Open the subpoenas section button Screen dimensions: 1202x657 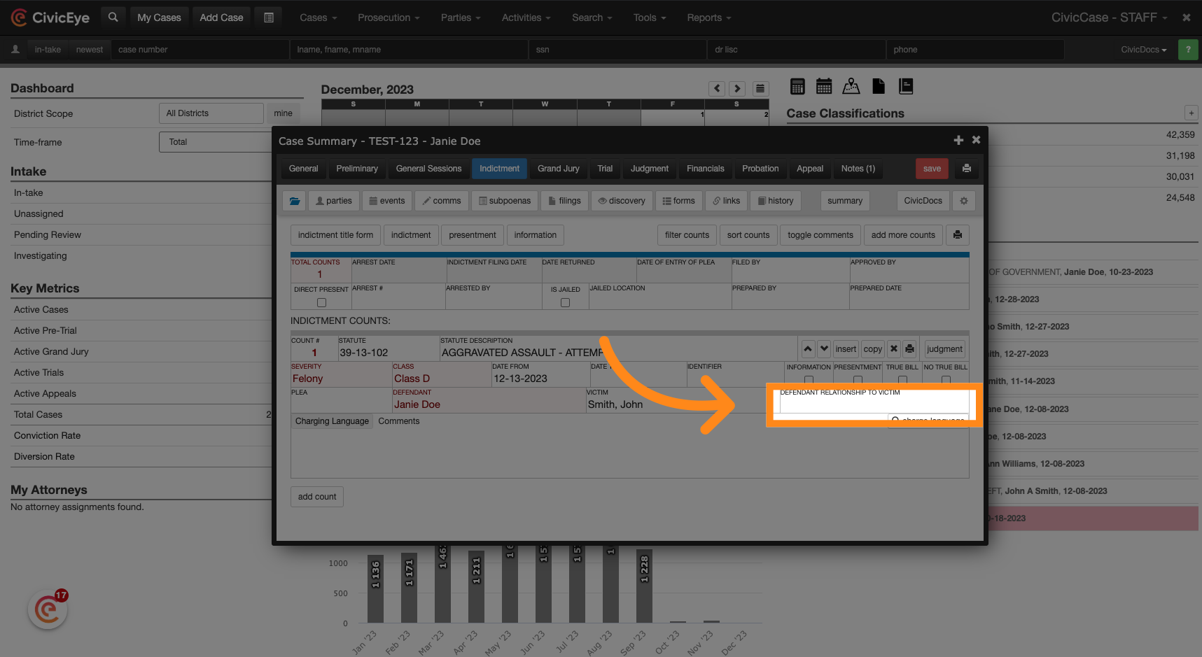coord(505,201)
